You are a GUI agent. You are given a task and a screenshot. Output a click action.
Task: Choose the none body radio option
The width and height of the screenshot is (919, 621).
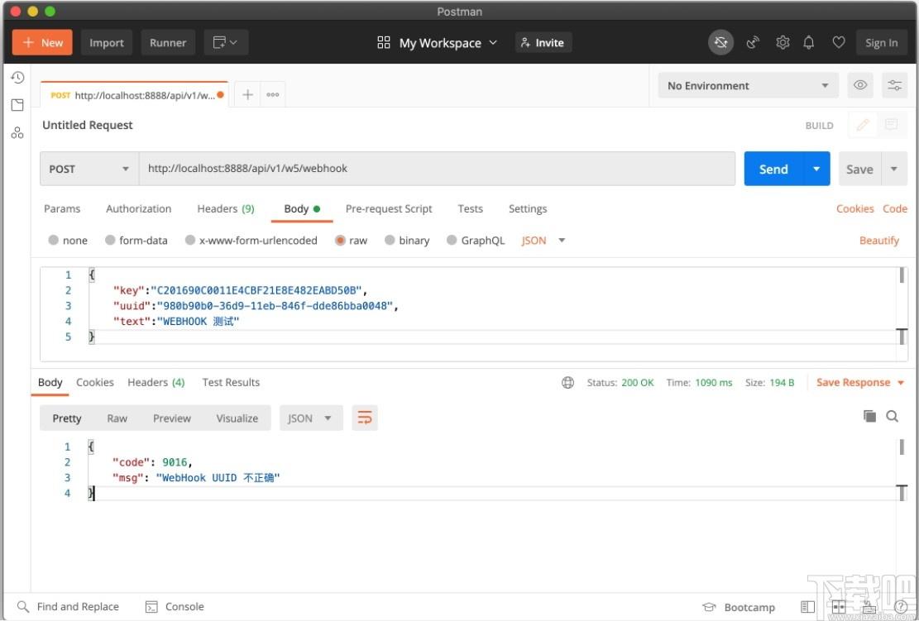pyautogui.click(x=53, y=240)
